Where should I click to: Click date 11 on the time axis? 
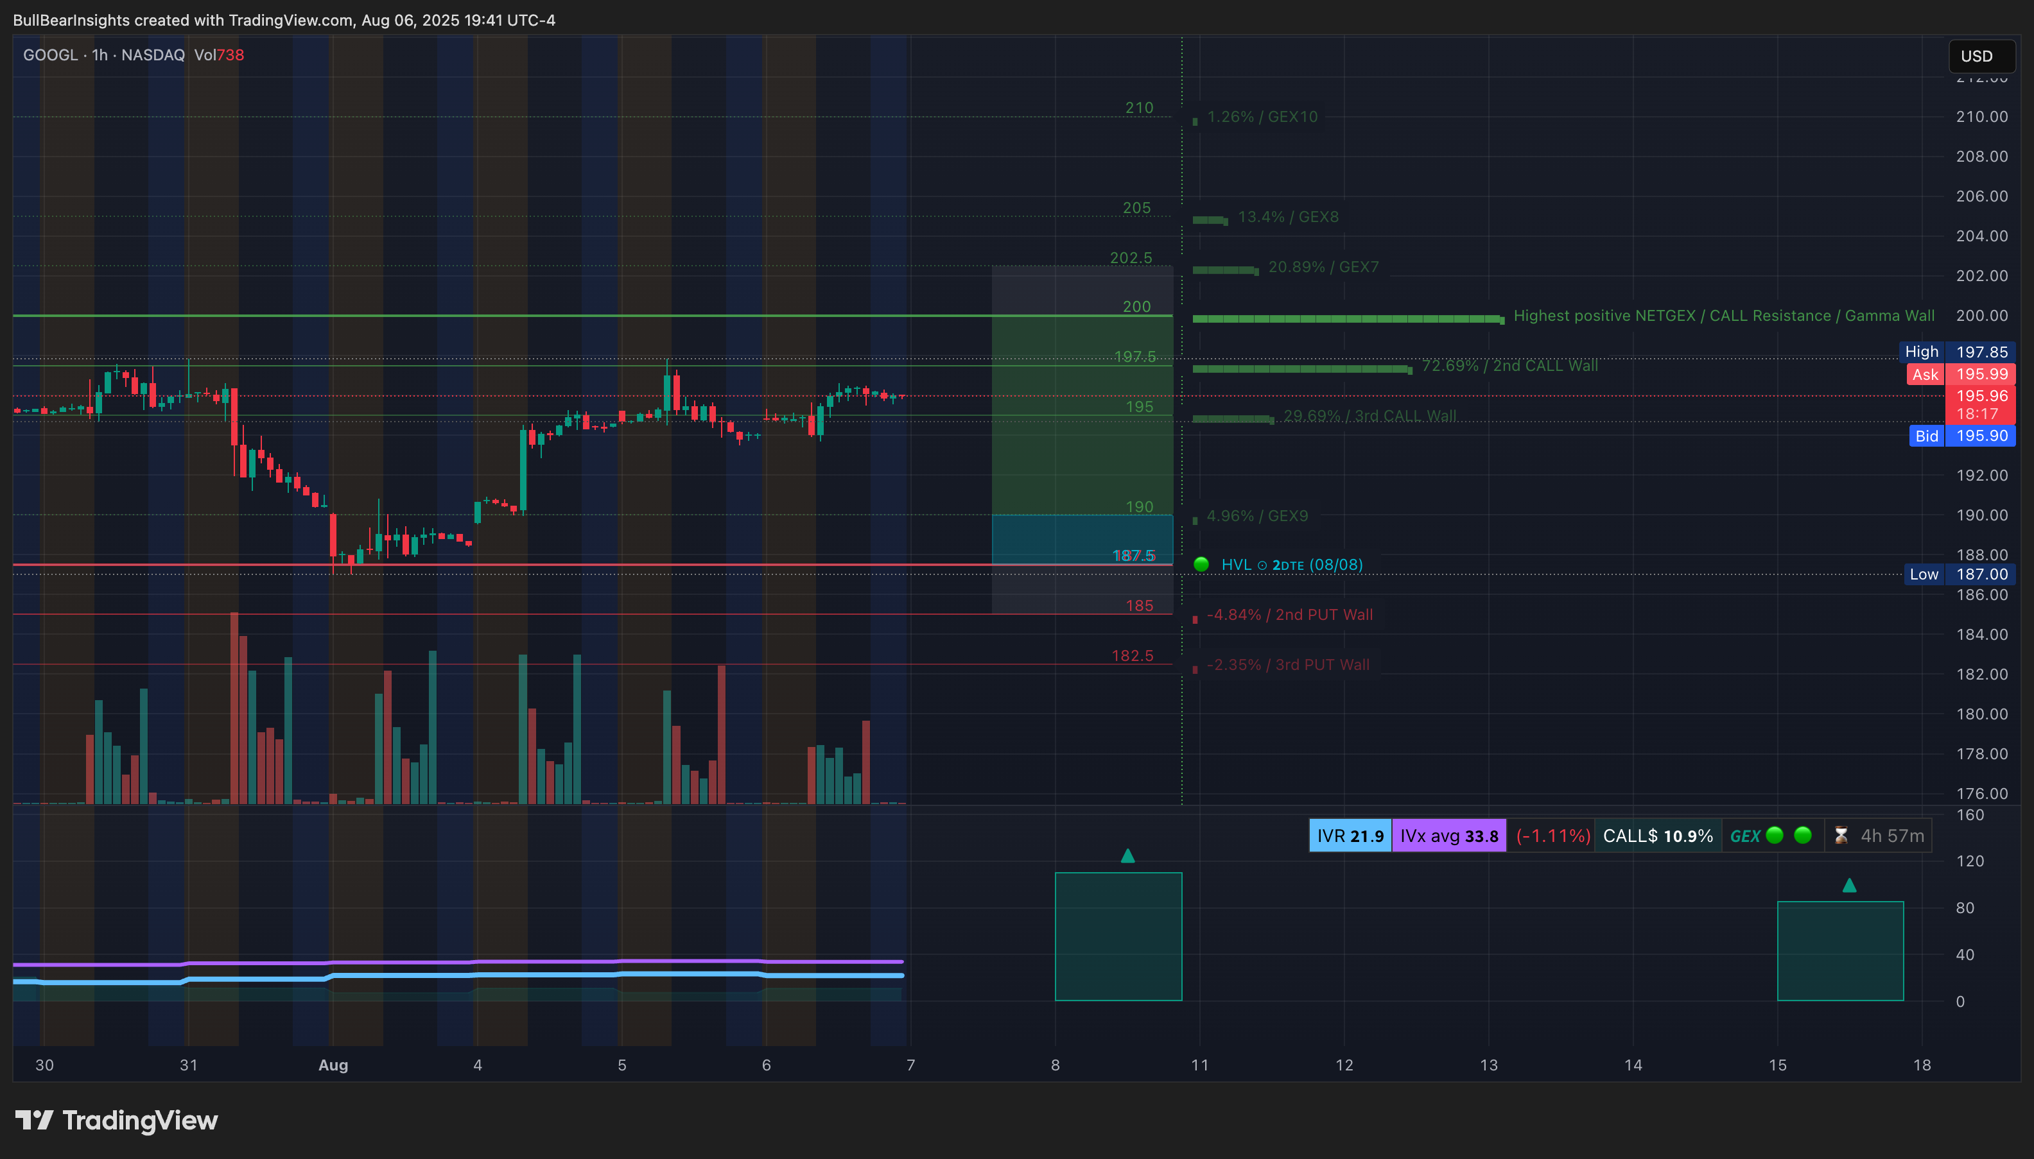1199,1065
